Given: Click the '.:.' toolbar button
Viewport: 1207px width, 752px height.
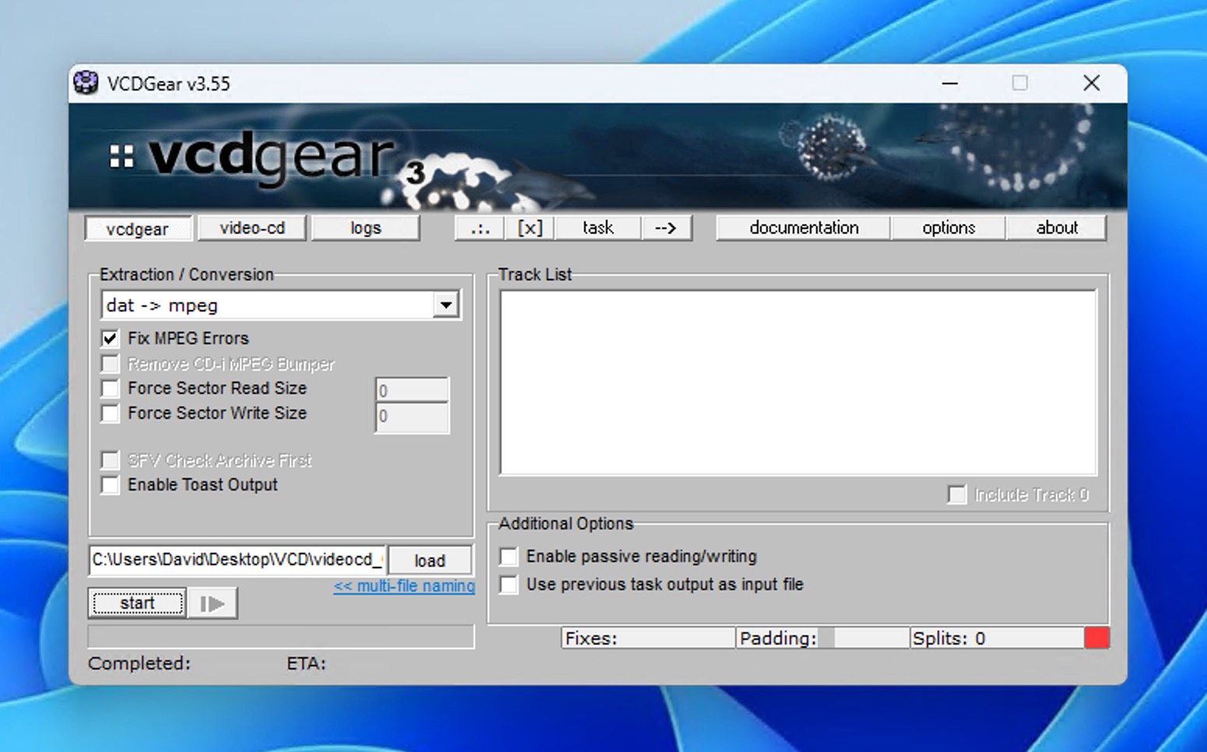Looking at the screenshot, I should coord(480,228).
